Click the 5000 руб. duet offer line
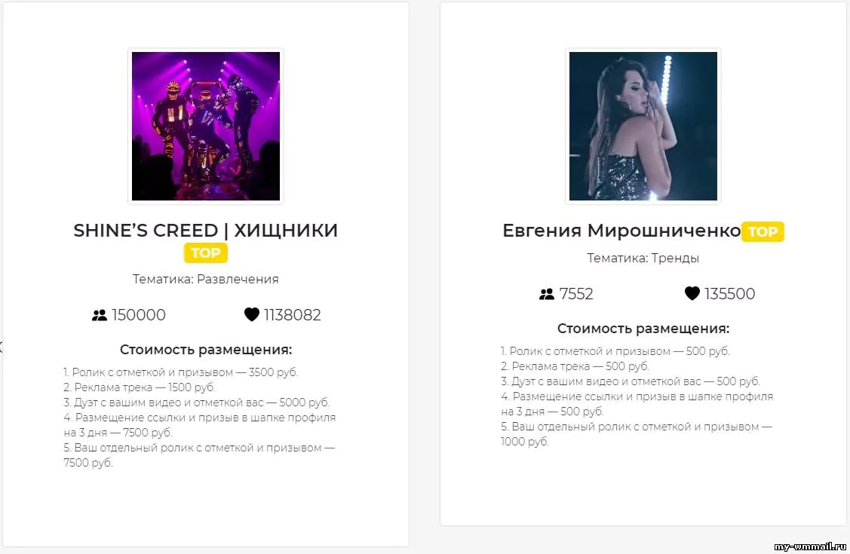 [x=196, y=402]
